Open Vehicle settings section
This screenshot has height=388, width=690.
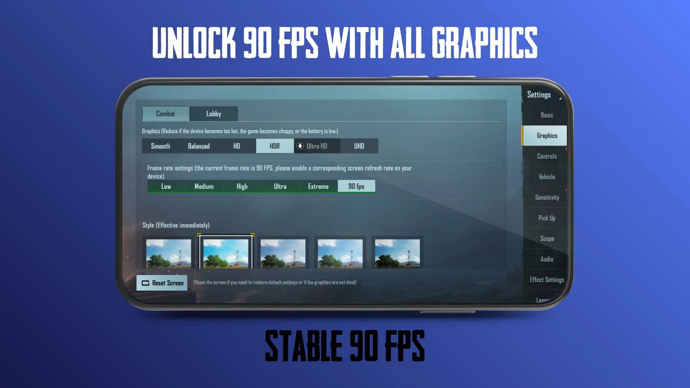[x=546, y=176]
